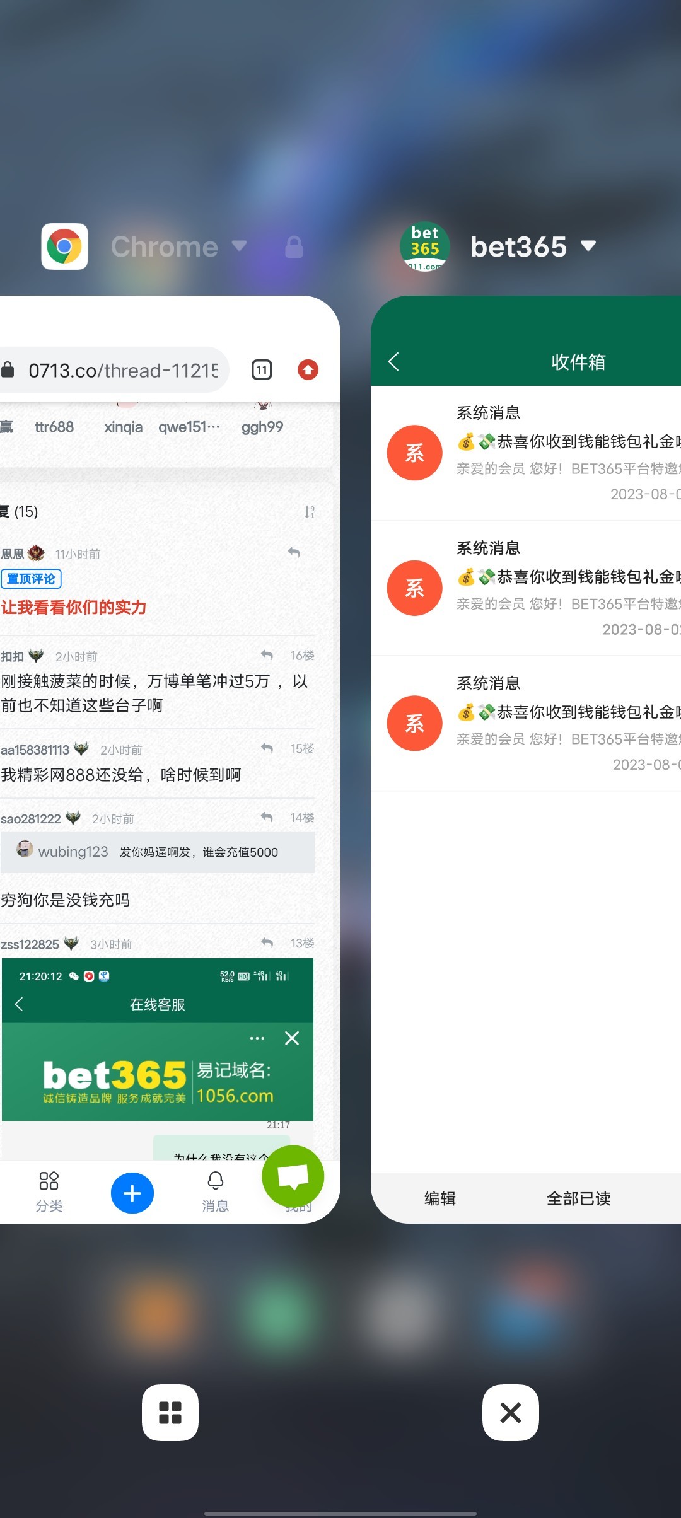Expand the Chrome app options dropdown

[240, 245]
